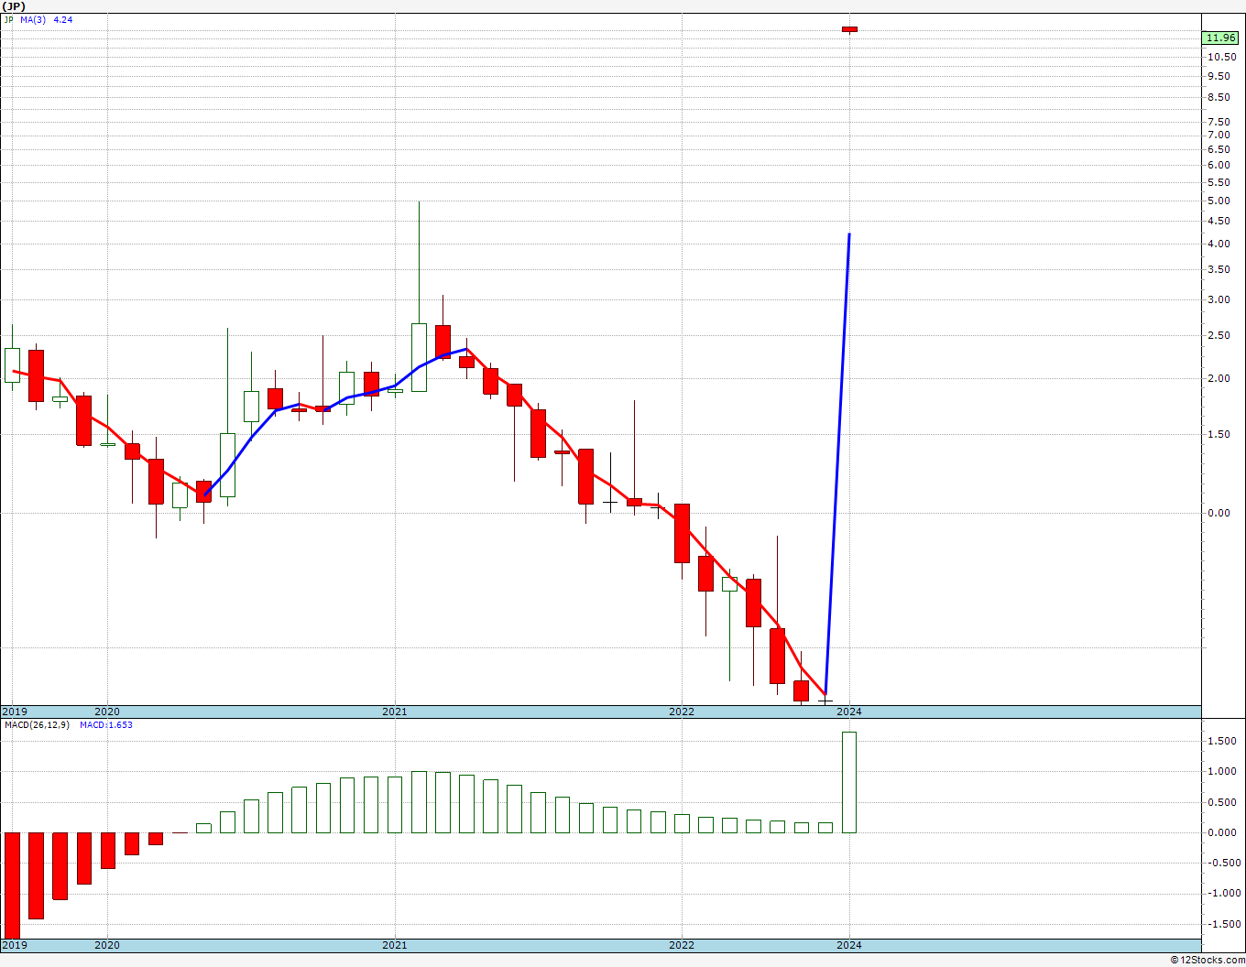
Task: Click the 5.00 price axis label
Action: click(1219, 201)
